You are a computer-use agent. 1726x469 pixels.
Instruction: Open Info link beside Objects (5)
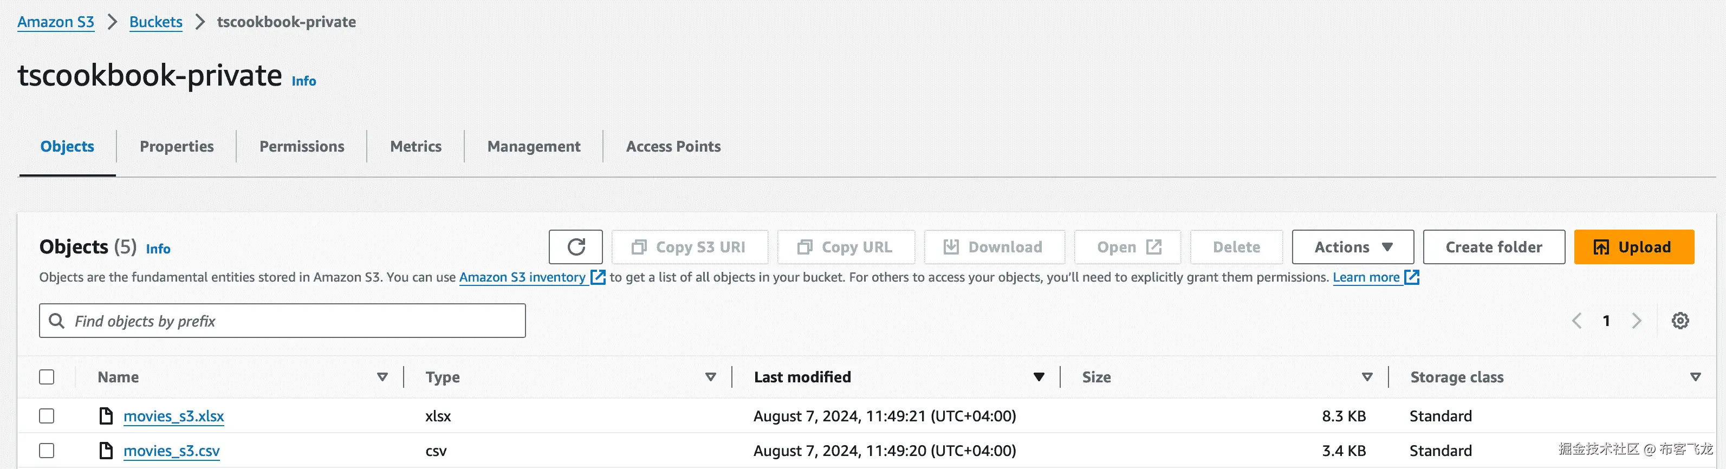point(158,249)
